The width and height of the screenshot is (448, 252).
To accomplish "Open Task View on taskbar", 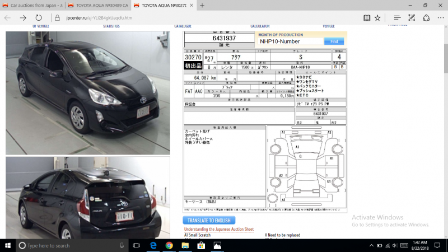I will [137, 245].
